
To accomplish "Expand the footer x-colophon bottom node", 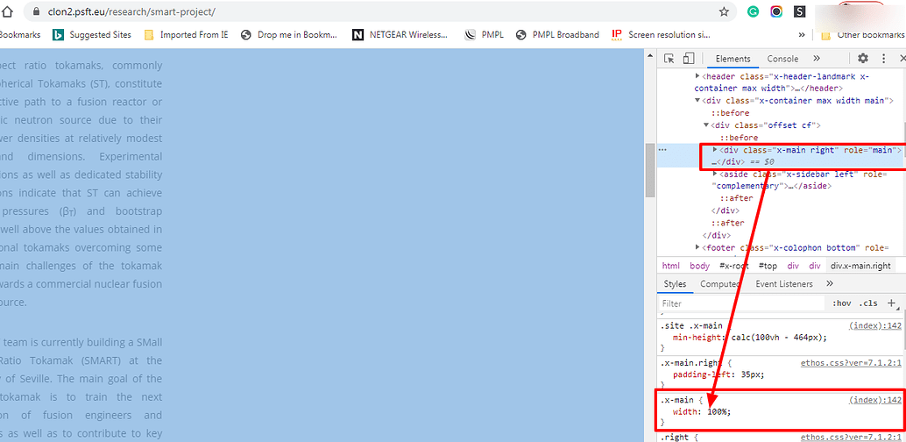I will pyautogui.click(x=697, y=247).
